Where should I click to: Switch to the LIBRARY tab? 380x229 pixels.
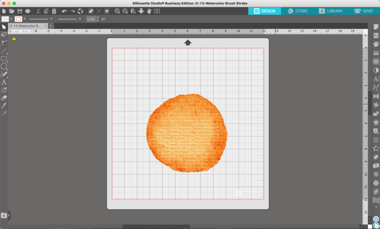click(x=331, y=11)
